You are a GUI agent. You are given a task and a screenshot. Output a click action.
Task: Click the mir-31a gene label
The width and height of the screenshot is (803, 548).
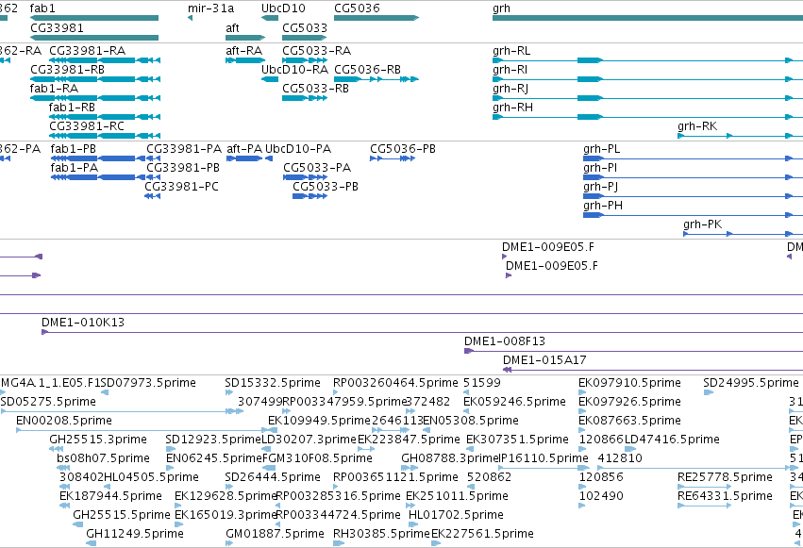(x=211, y=8)
